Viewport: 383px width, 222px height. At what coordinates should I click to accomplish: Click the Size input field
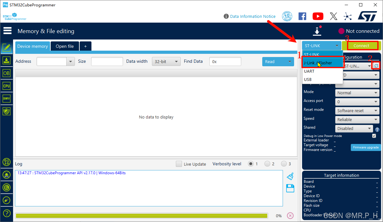point(107,61)
